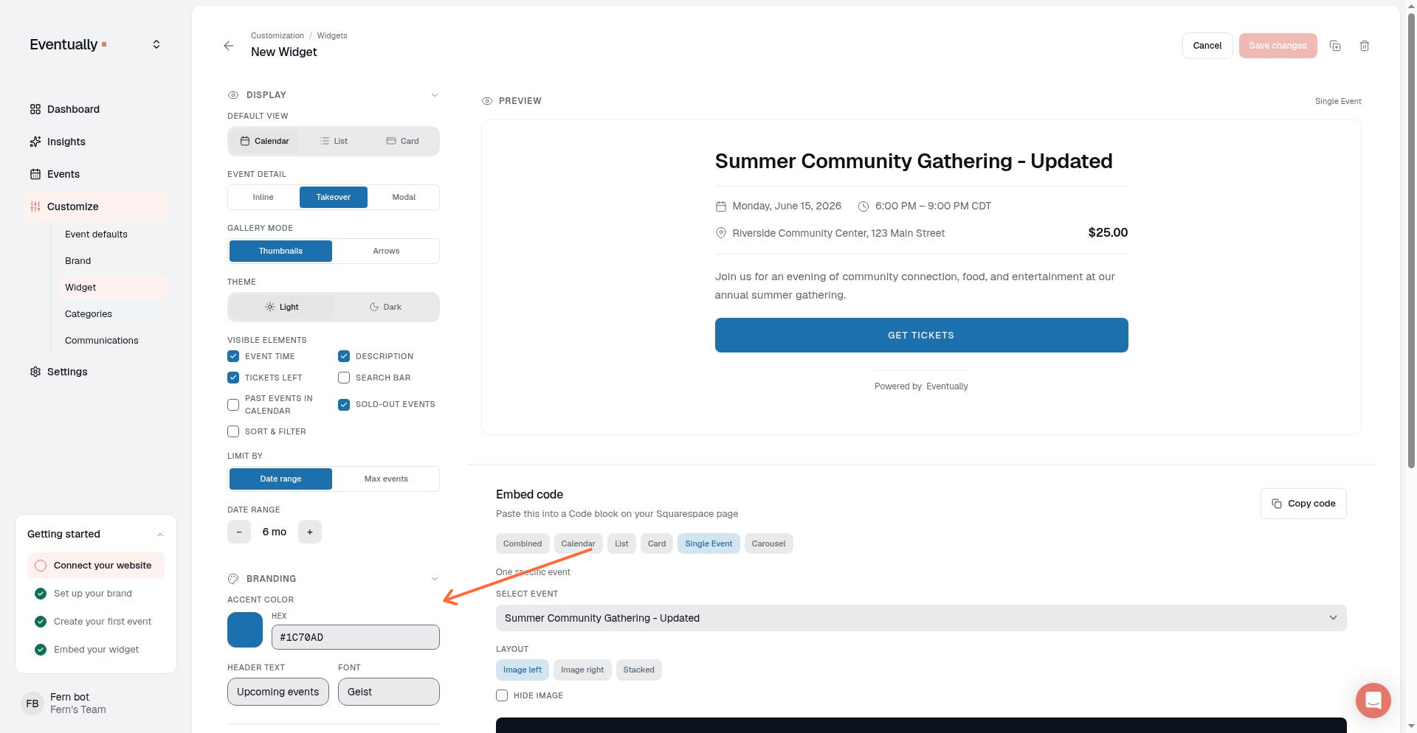Open the blue accent color swatch
Viewport: 1417px width, 733px height.
tap(245, 630)
